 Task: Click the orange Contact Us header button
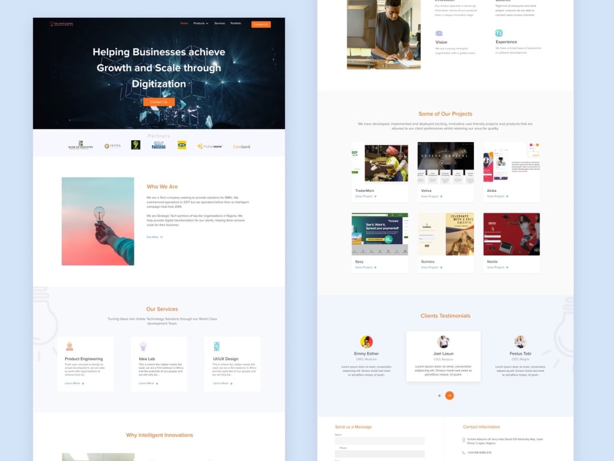click(x=261, y=25)
